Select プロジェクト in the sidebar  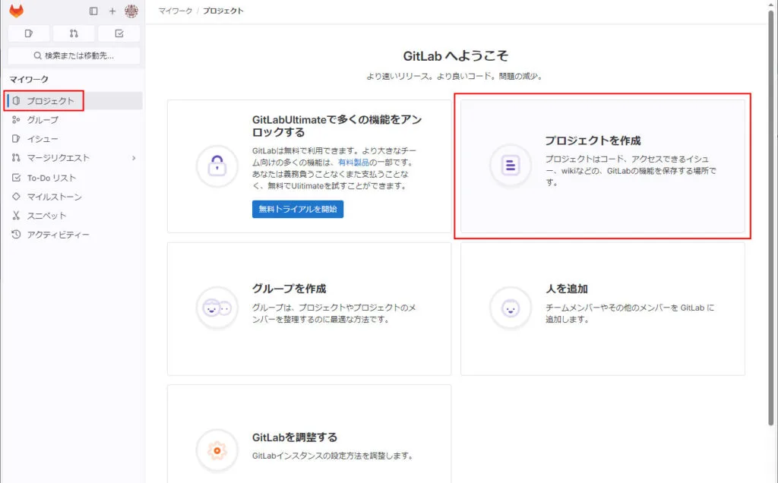coord(50,101)
